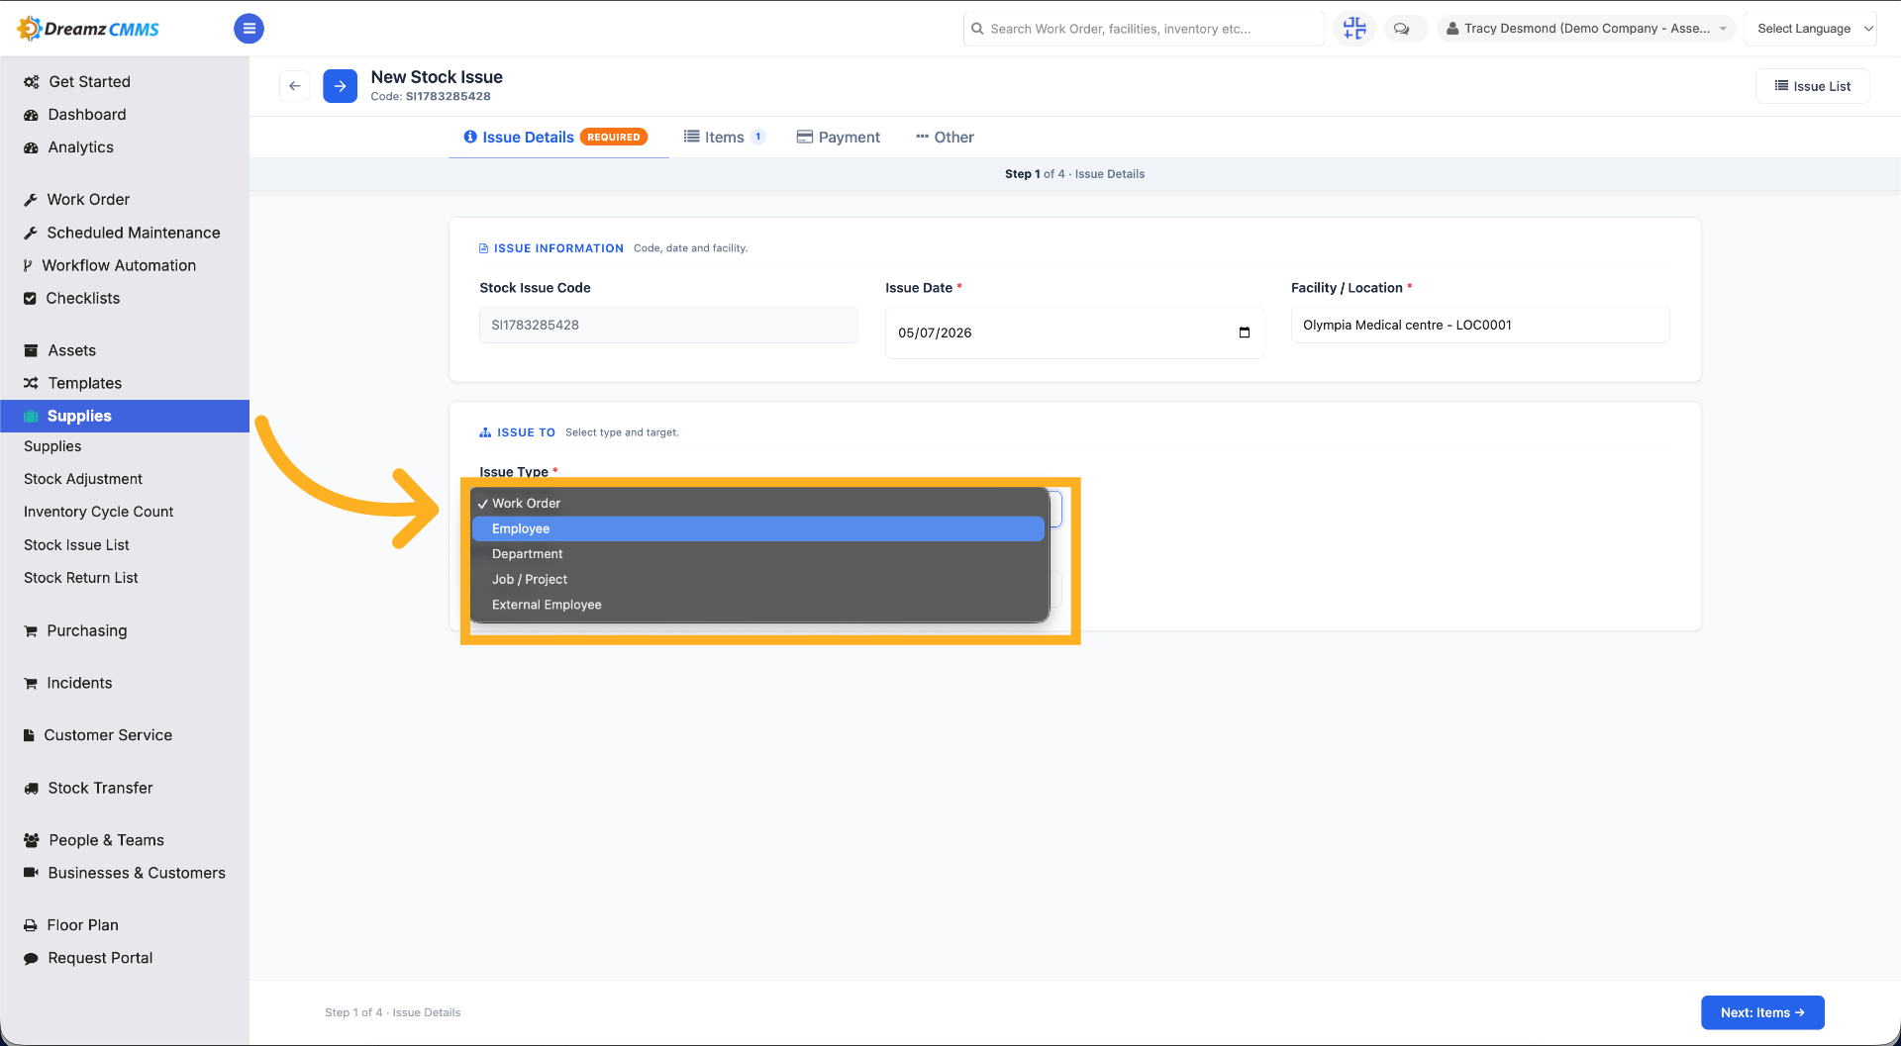The image size is (1901, 1046).
Task: Click the Workflow Automation branch icon
Action: pyautogui.click(x=28, y=265)
